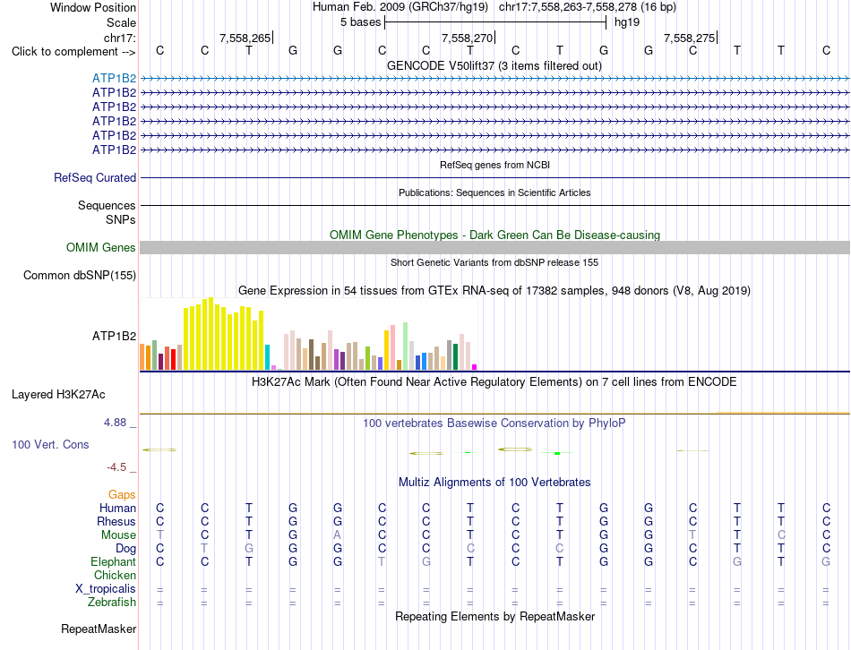Select the light-blue ATP1B2 transcript label
The image size is (851, 650).
tap(114, 78)
